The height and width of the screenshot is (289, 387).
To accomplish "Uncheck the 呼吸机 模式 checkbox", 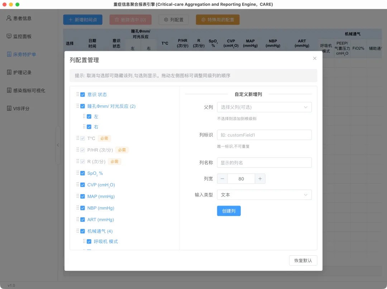I will tap(89, 241).
